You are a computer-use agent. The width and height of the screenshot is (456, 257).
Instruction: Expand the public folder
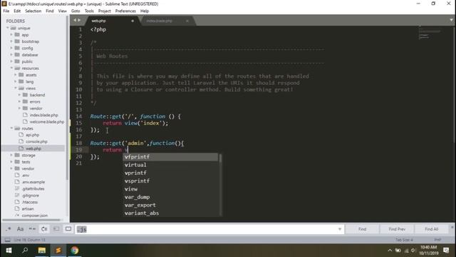click(11, 61)
